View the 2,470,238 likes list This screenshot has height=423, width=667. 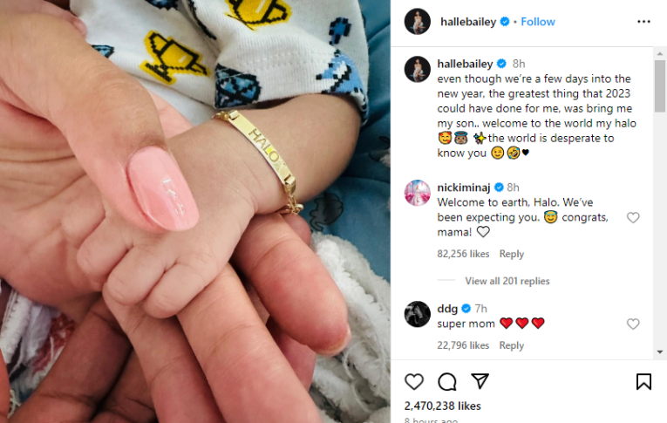[x=442, y=406]
